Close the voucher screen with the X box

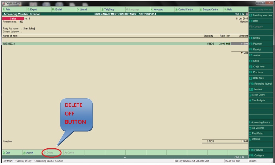[x=247, y=14]
